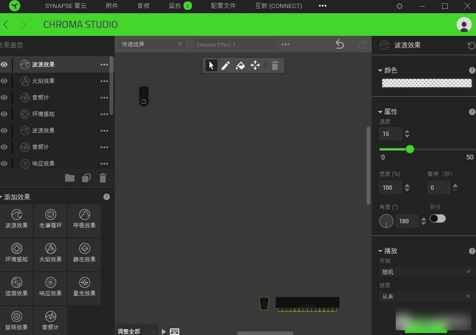Collapse the 颜色 section
This screenshot has height=335, width=476.
pyautogui.click(x=380, y=70)
